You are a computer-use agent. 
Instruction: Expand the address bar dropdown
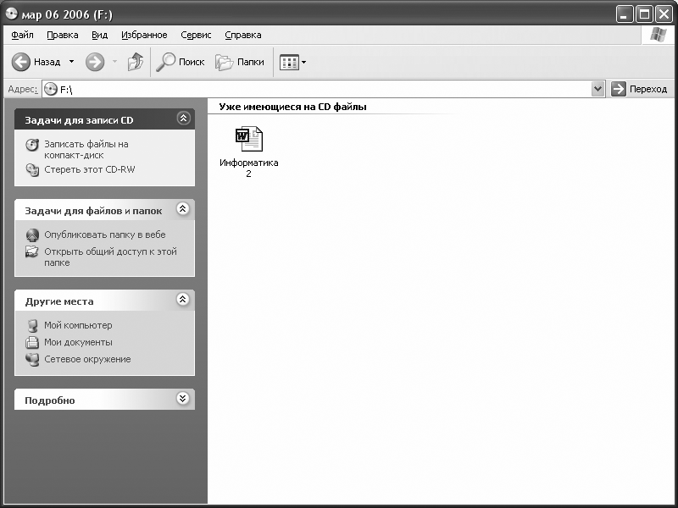tap(597, 90)
